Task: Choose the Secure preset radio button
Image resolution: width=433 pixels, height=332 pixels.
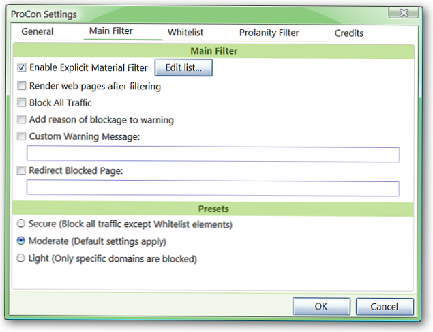Action: (21, 224)
